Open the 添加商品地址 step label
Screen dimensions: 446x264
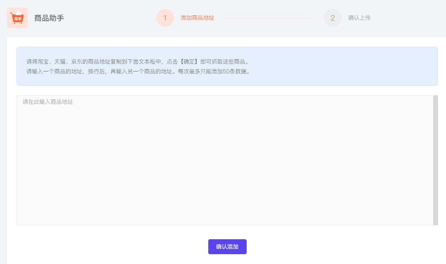point(197,18)
